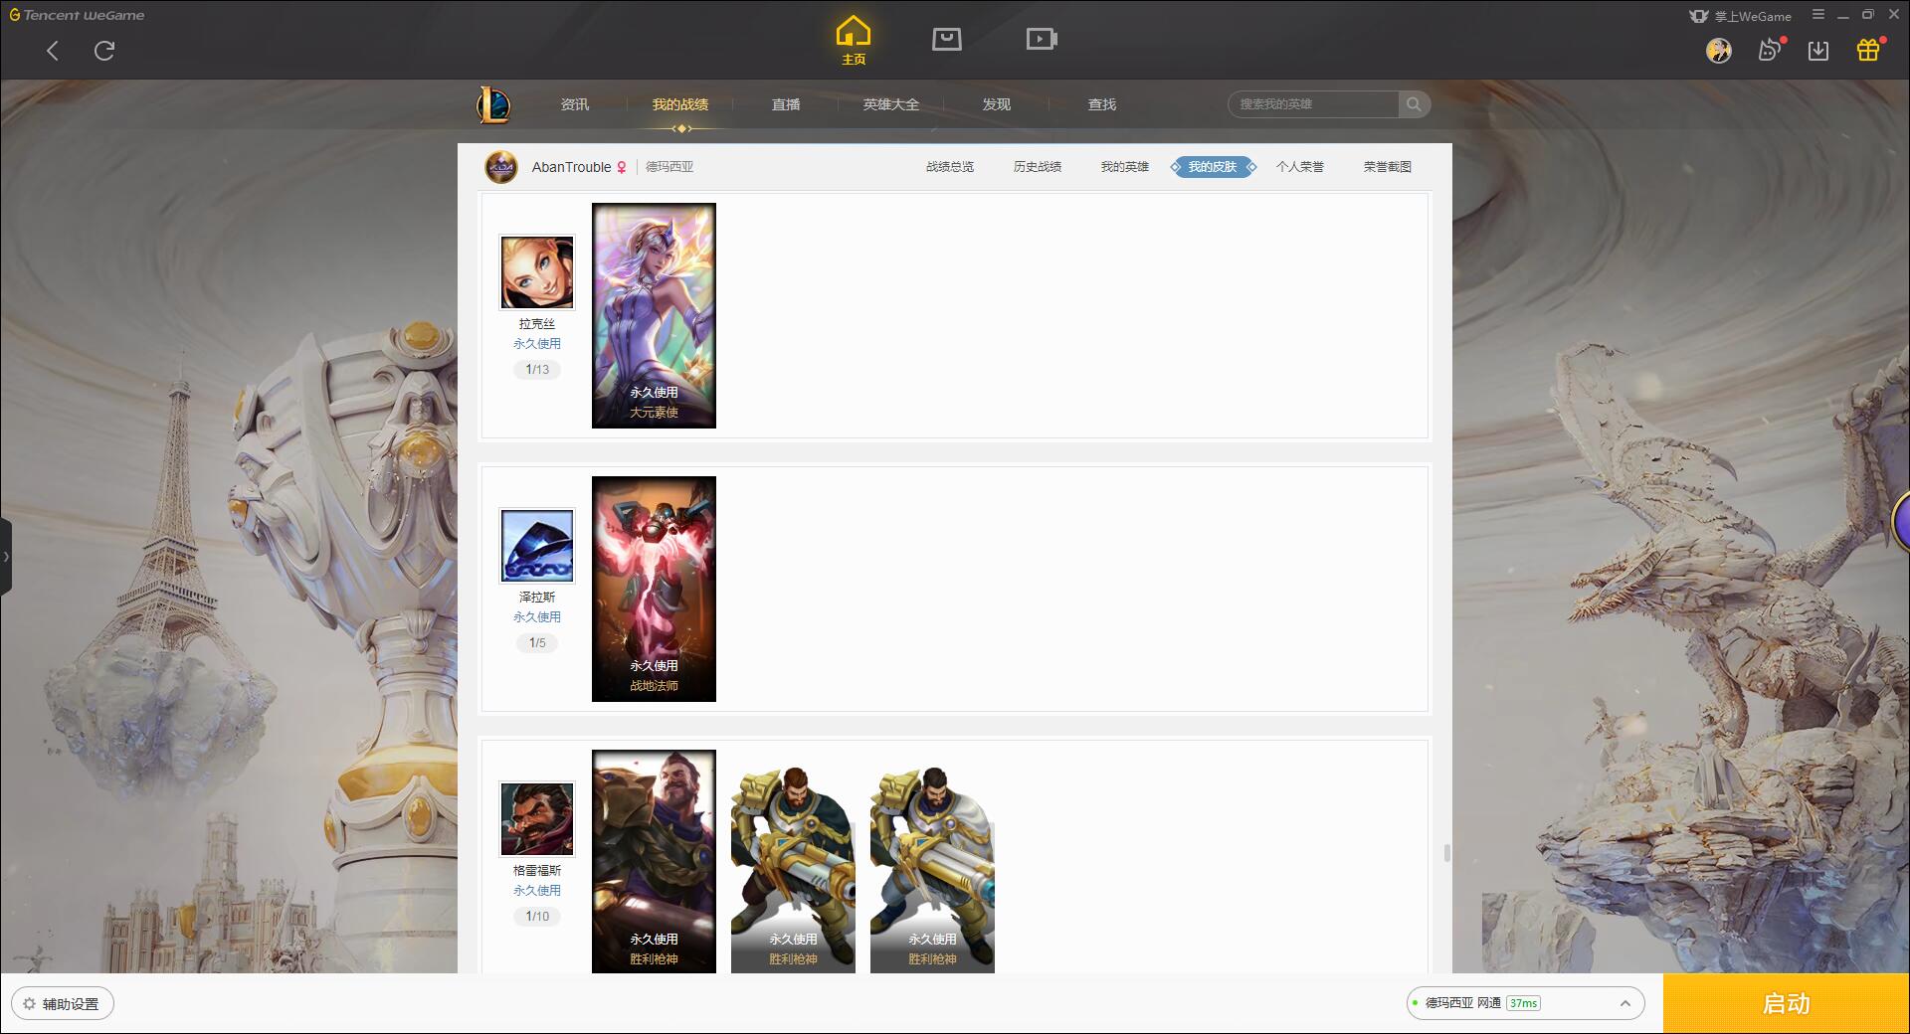Click the 1/10 skin count under 格雷福斯

(x=537, y=917)
